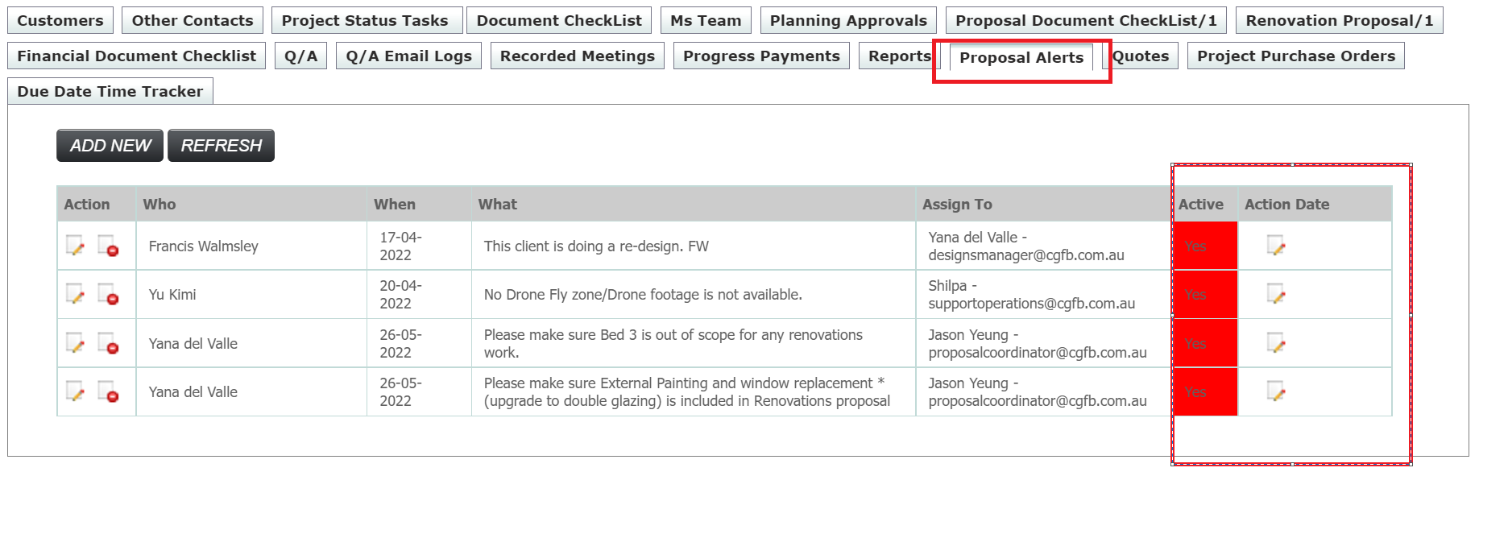Edit the Yu Kimi drone zone alert
1508x534 pixels.
75,295
